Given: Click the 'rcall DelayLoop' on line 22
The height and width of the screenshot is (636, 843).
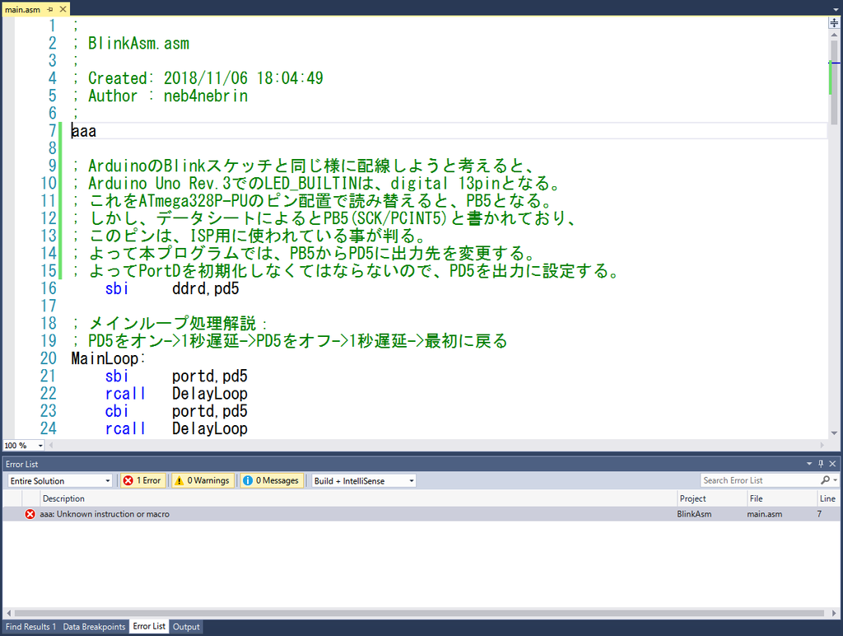Looking at the screenshot, I should [x=176, y=393].
